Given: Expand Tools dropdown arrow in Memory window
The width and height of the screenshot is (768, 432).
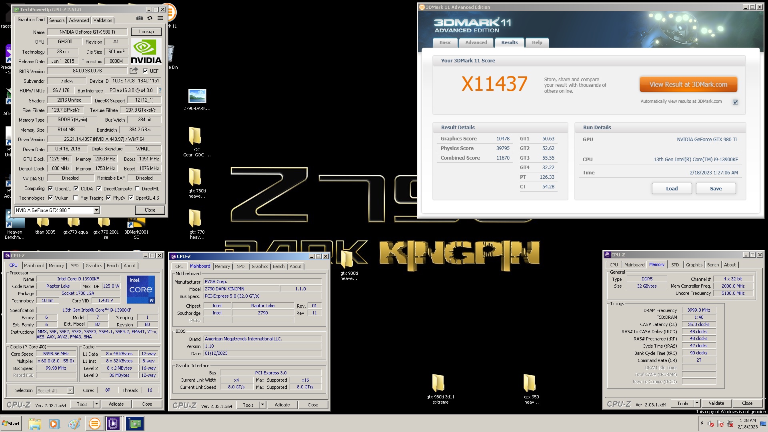Looking at the screenshot, I should point(697,403).
